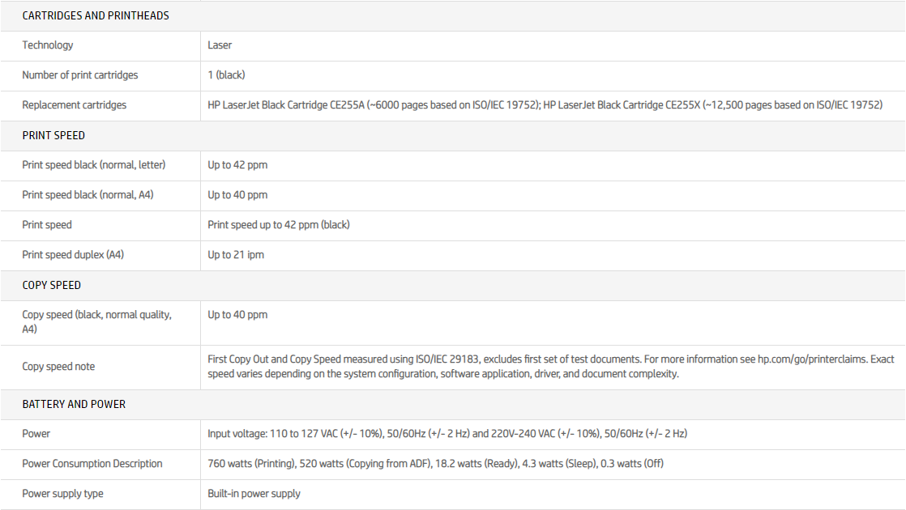Click the 'Built-in power supply' value
Viewport: 906px width, 510px height.
(x=254, y=494)
